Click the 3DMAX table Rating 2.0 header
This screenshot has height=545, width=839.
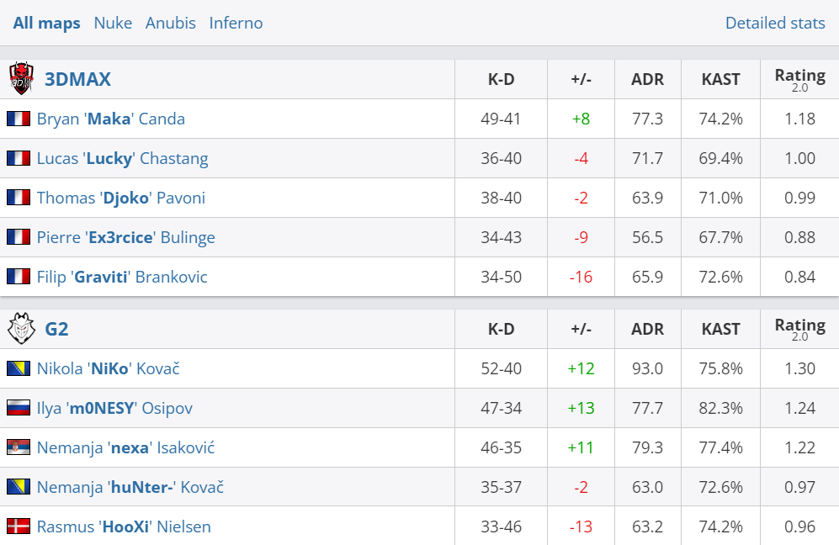click(799, 79)
